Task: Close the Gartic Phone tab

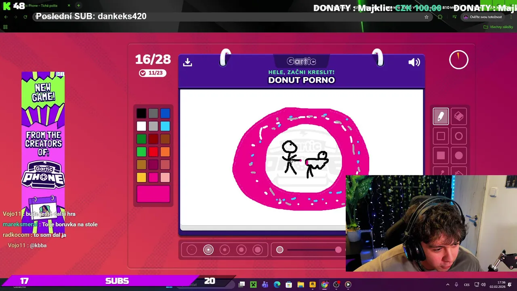Action: pyautogui.click(x=69, y=6)
